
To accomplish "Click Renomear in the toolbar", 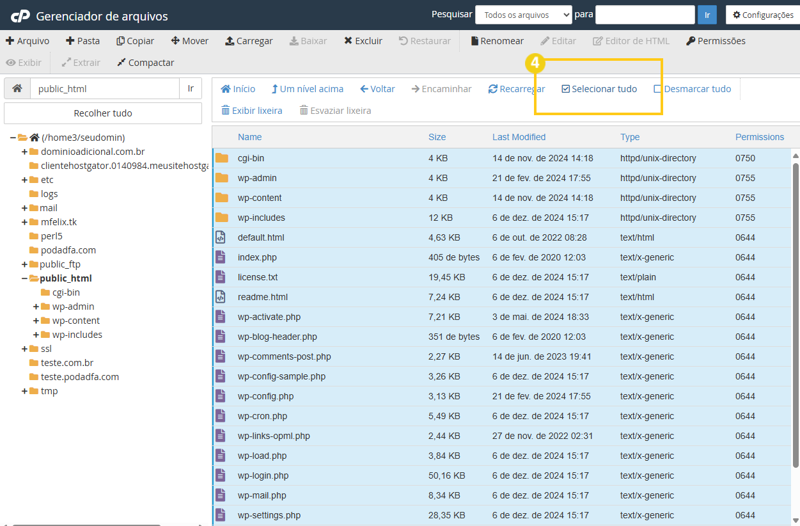I will tap(498, 41).
